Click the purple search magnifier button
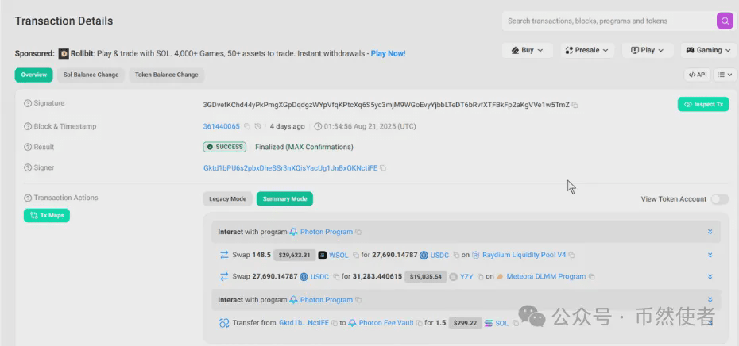This screenshot has width=739, height=346. pyautogui.click(x=725, y=21)
